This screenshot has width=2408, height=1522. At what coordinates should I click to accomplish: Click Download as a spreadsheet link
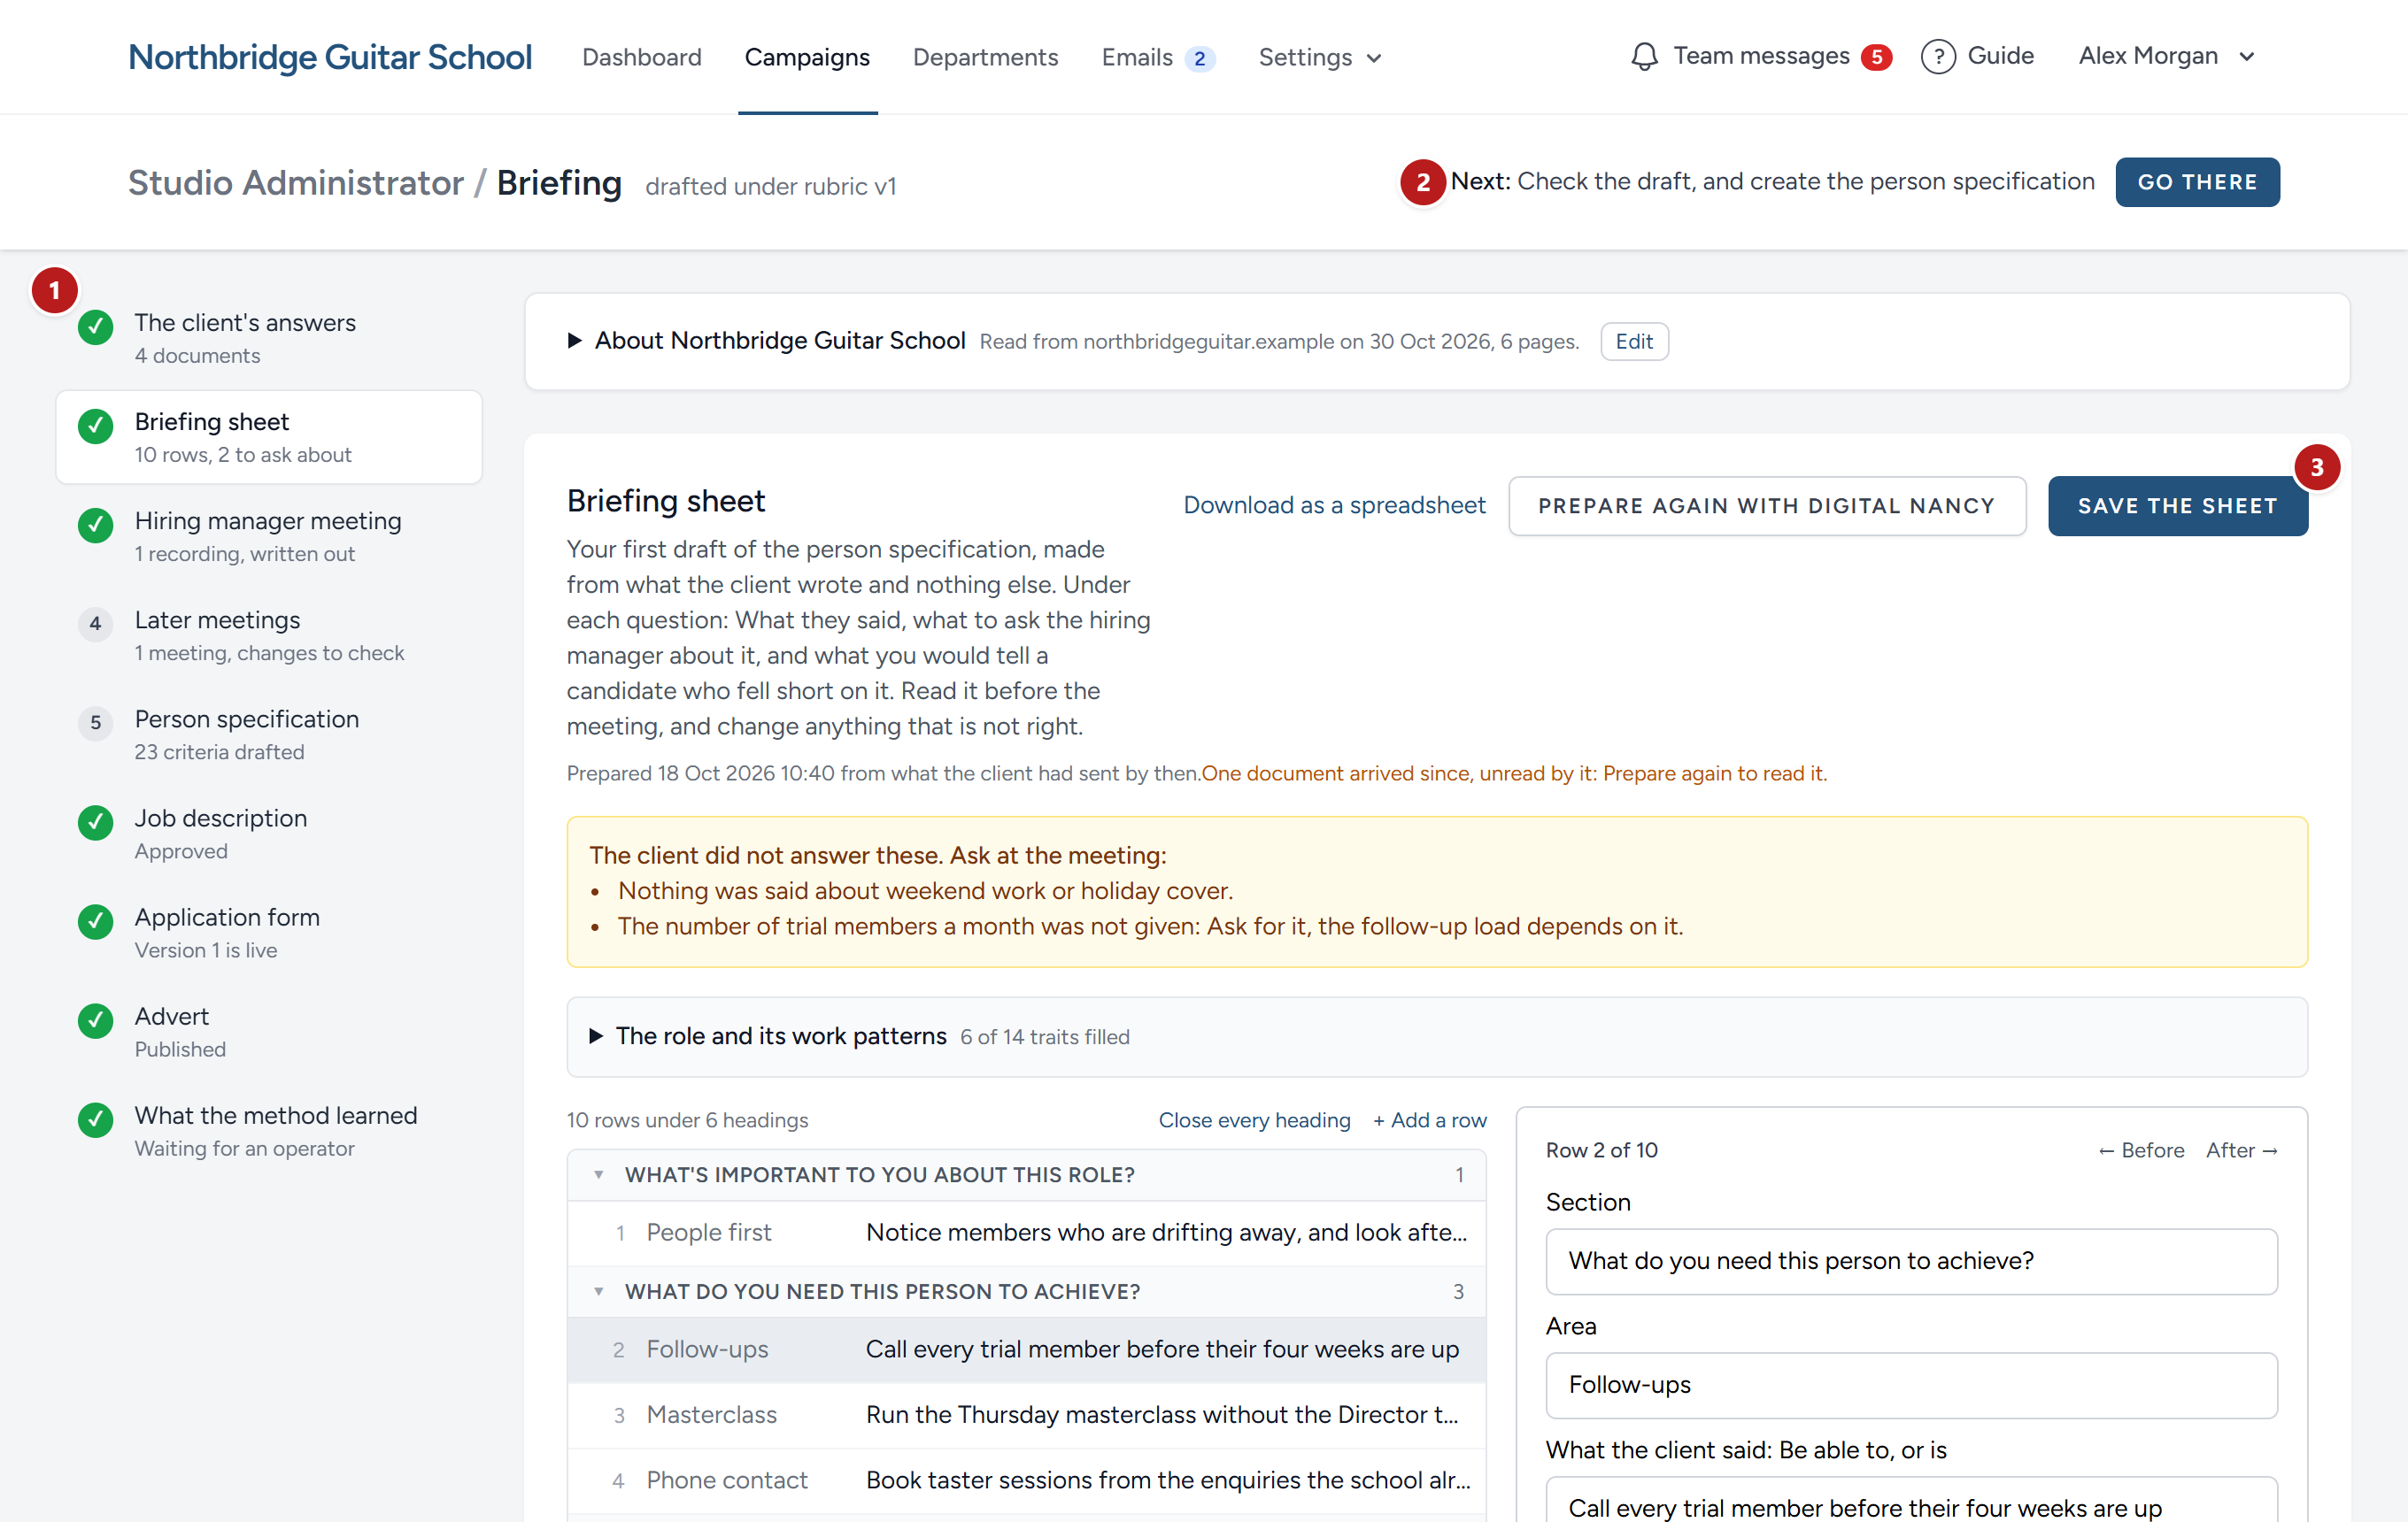(1334, 504)
